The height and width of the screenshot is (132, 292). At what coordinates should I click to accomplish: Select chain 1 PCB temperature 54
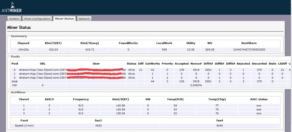(175, 105)
